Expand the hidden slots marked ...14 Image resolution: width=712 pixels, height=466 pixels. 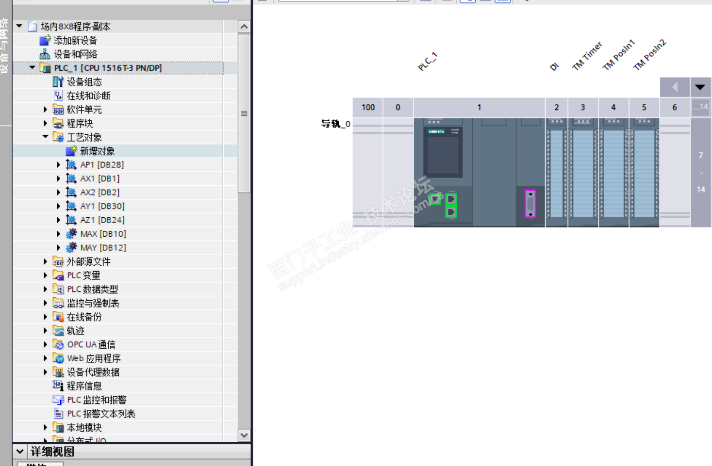click(700, 107)
